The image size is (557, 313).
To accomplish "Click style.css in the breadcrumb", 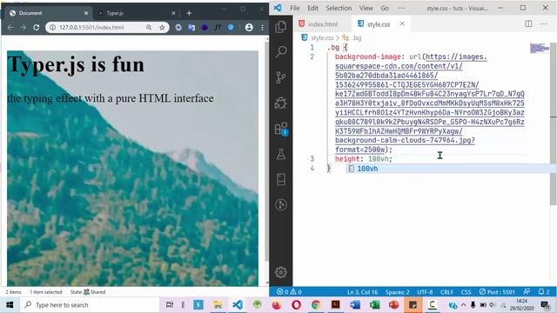I will point(322,37).
